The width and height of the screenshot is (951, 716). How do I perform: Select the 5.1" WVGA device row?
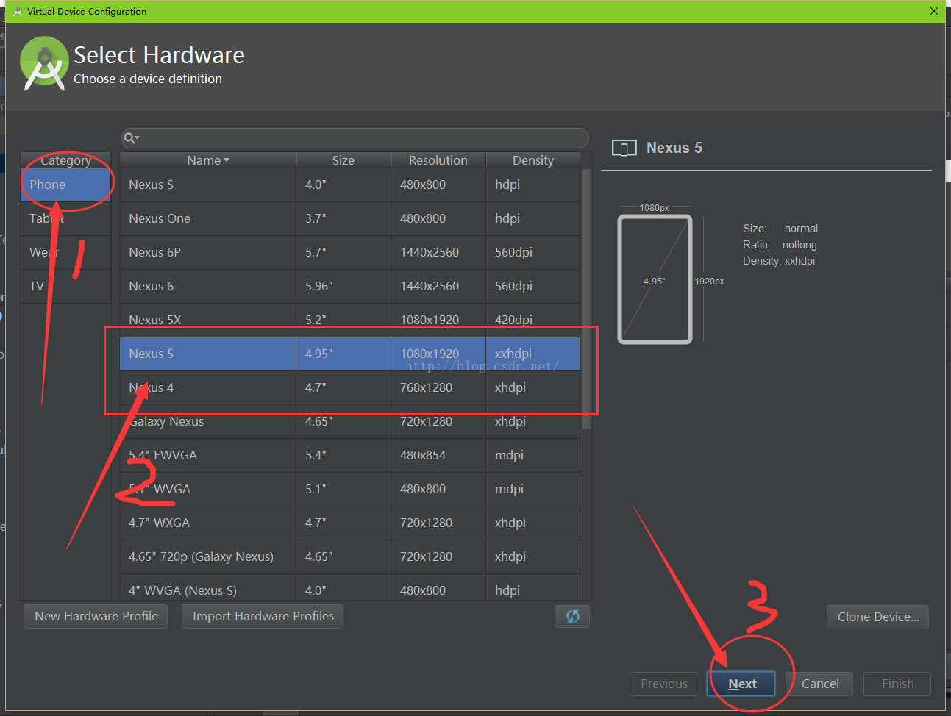tap(350, 489)
